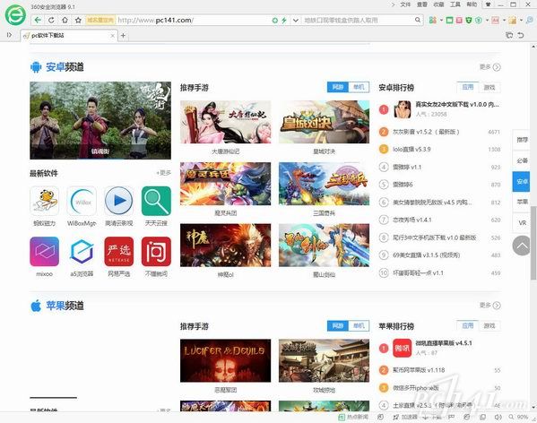Switch to 游戏 tab in 苹果排行榜
The height and width of the screenshot is (423, 537).
pyautogui.click(x=489, y=326)
